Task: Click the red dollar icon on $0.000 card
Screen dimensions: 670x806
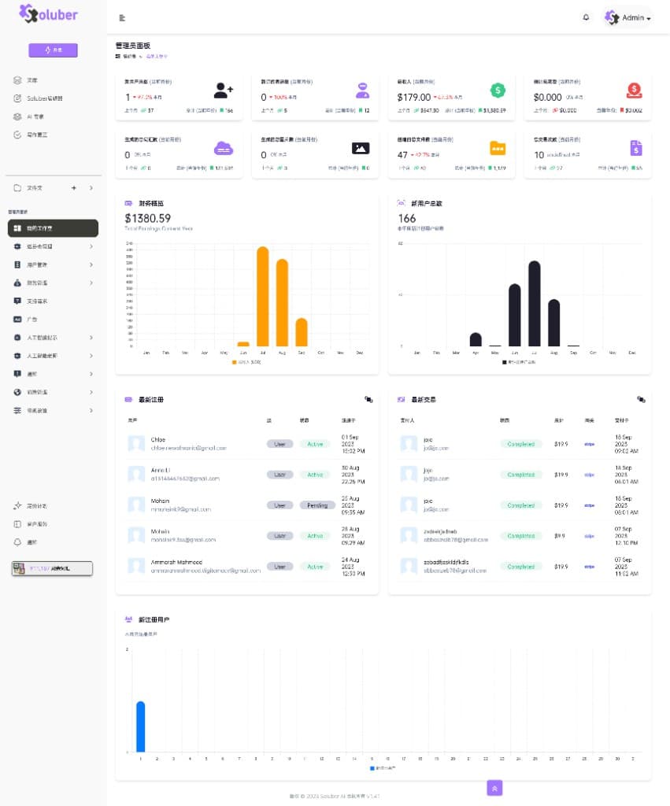Action: click(x=634, y=91)
